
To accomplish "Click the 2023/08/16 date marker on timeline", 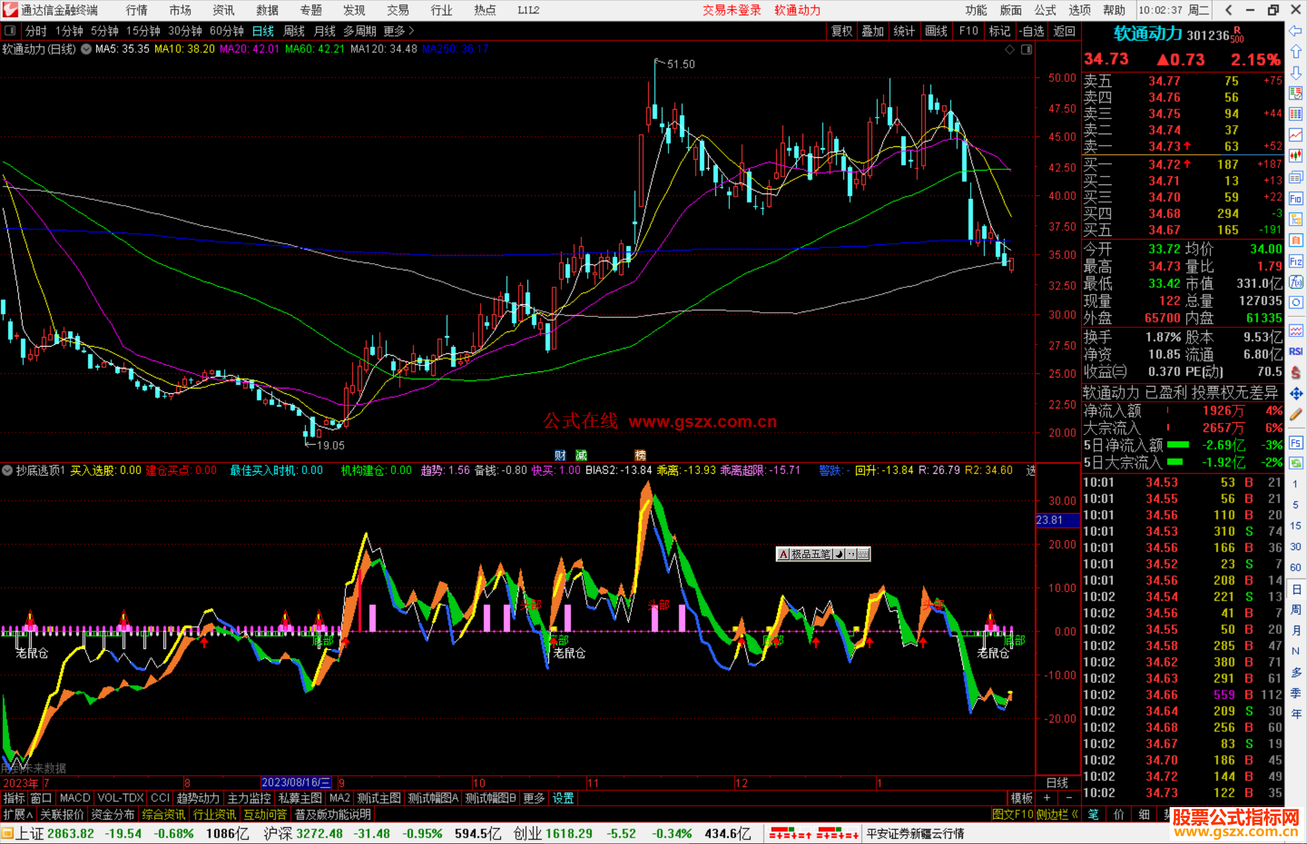I will click(296, 782).
